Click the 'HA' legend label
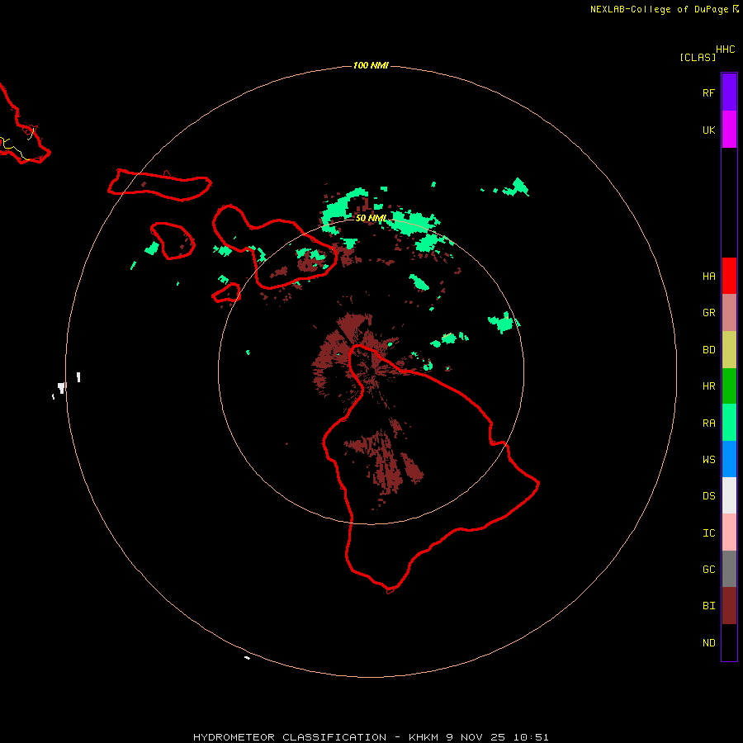743x743 pixels. 709,277
